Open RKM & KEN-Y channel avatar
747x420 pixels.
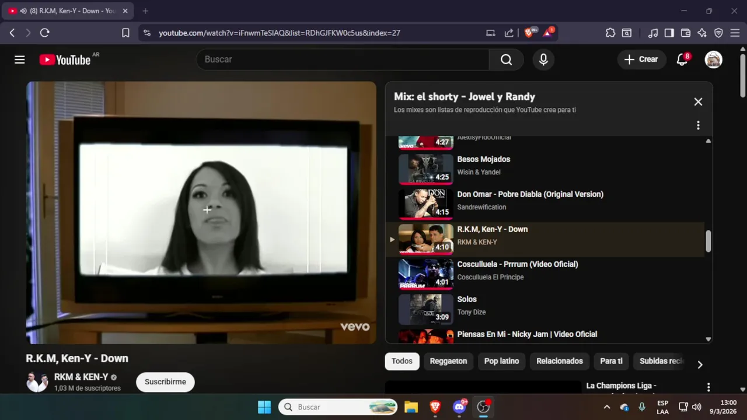[x=37, y=381]
